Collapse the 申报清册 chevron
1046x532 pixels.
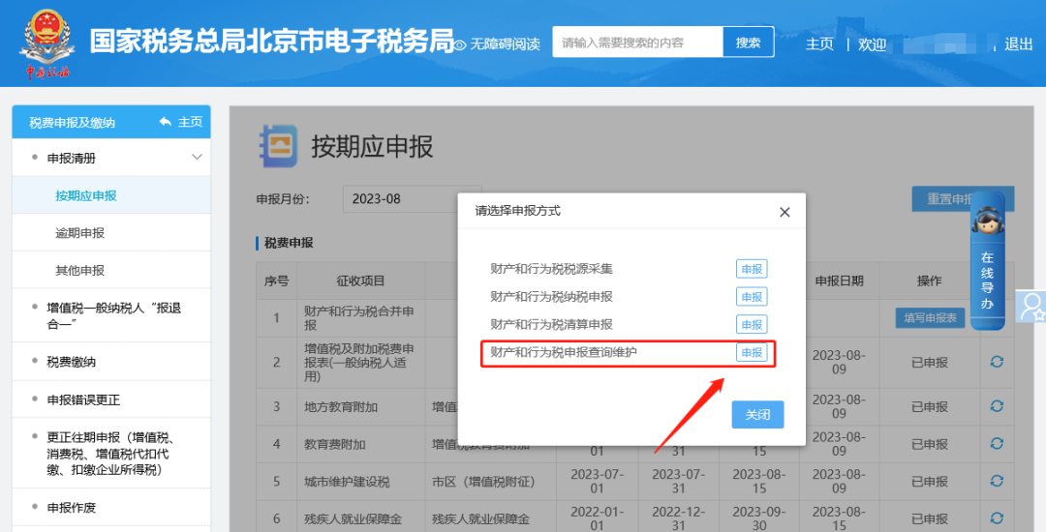coord(197,157)
